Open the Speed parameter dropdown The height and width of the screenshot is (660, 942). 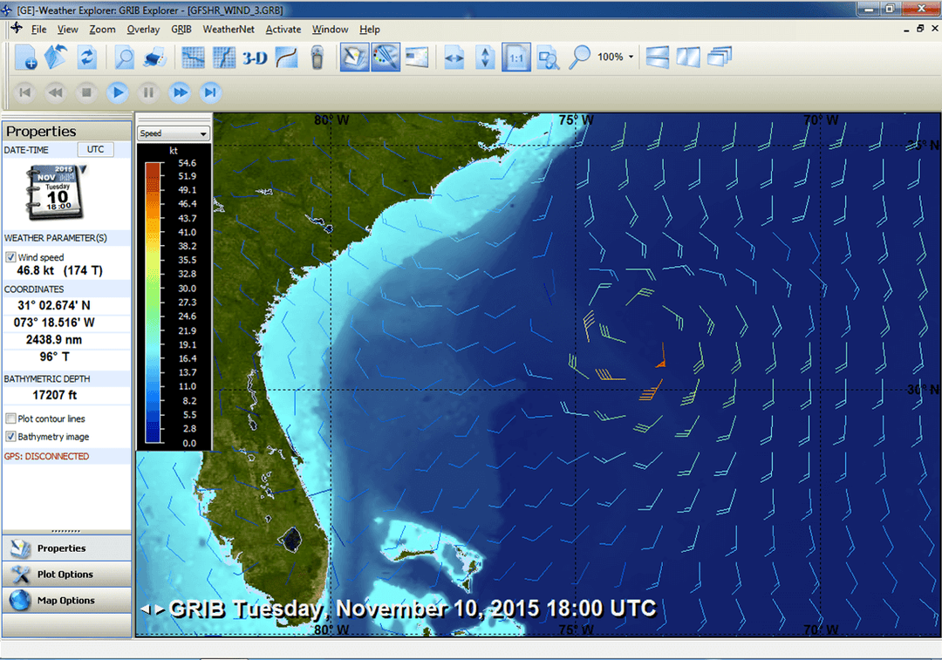coord(174,133)
